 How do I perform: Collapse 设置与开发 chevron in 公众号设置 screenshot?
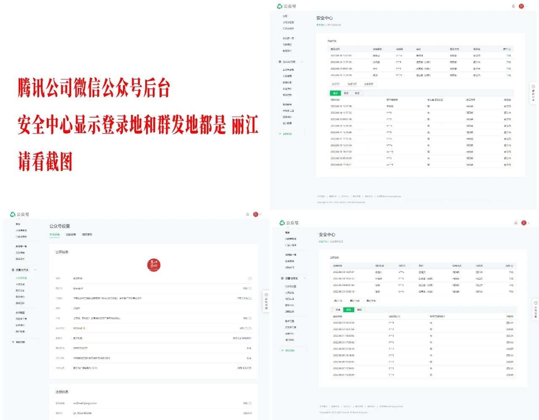tap(35, 270)
